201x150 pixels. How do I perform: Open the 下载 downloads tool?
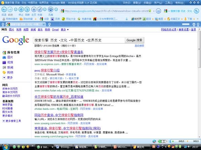188,19
